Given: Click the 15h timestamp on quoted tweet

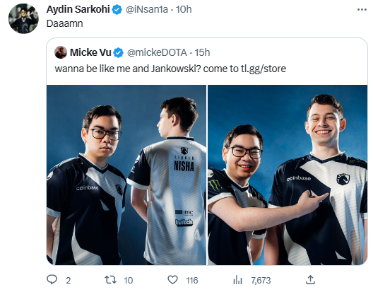Looking at the screenshot, I should coord(202,52).
